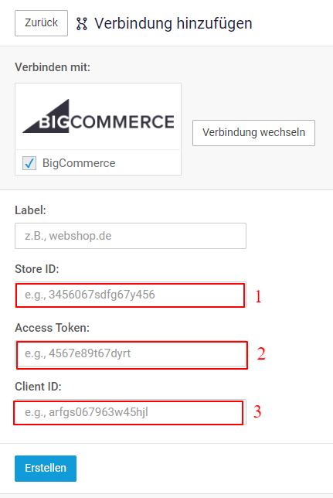Click the connection nodes icon beside the heading
This screenshot has height=498, width=333.
[82, 24]
